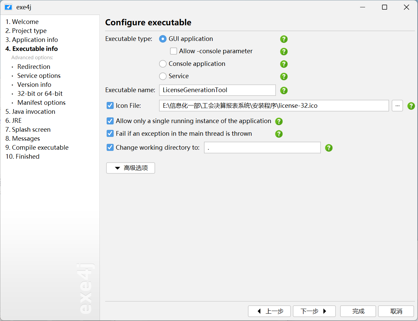Image resolution: width=418 pixels, height=321 pixels.
Task: Click the exe4j icon in the title bar
Action: [x=8, y=7]
